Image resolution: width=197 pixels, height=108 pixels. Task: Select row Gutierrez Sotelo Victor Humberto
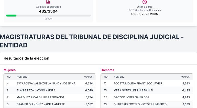pos(147,104)
